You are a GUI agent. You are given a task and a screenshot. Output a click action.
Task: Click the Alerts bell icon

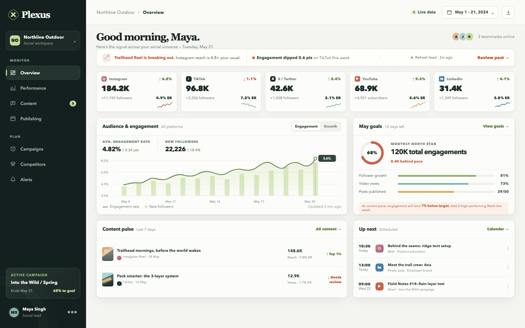click(x=13, y=180)
